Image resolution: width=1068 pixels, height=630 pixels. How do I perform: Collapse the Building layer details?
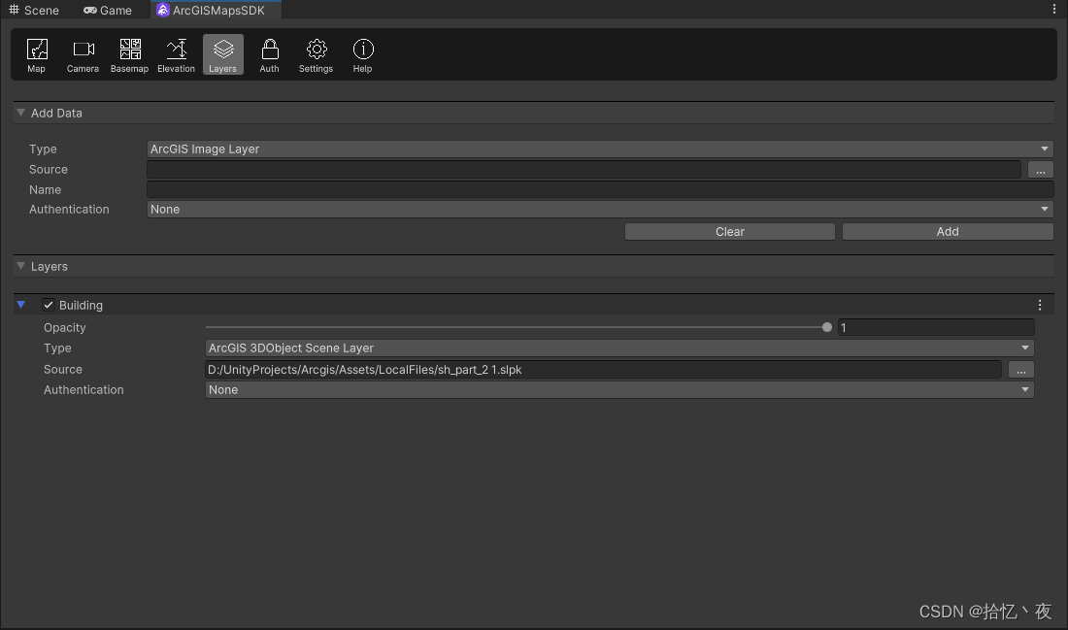(x=21, y=304)
